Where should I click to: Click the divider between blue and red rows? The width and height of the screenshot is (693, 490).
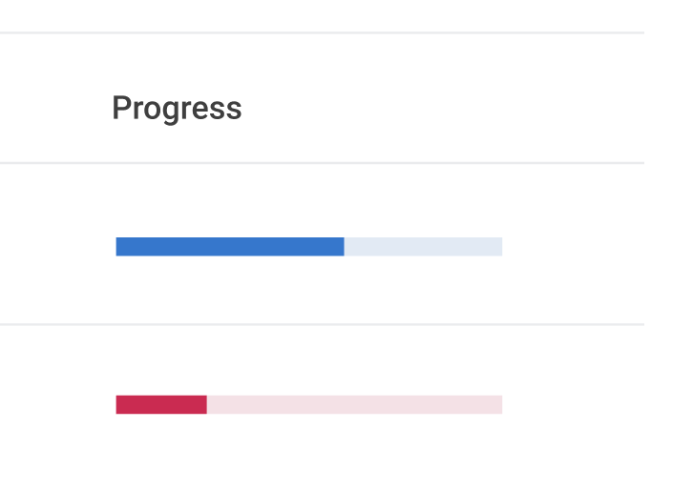pos(322,324)
